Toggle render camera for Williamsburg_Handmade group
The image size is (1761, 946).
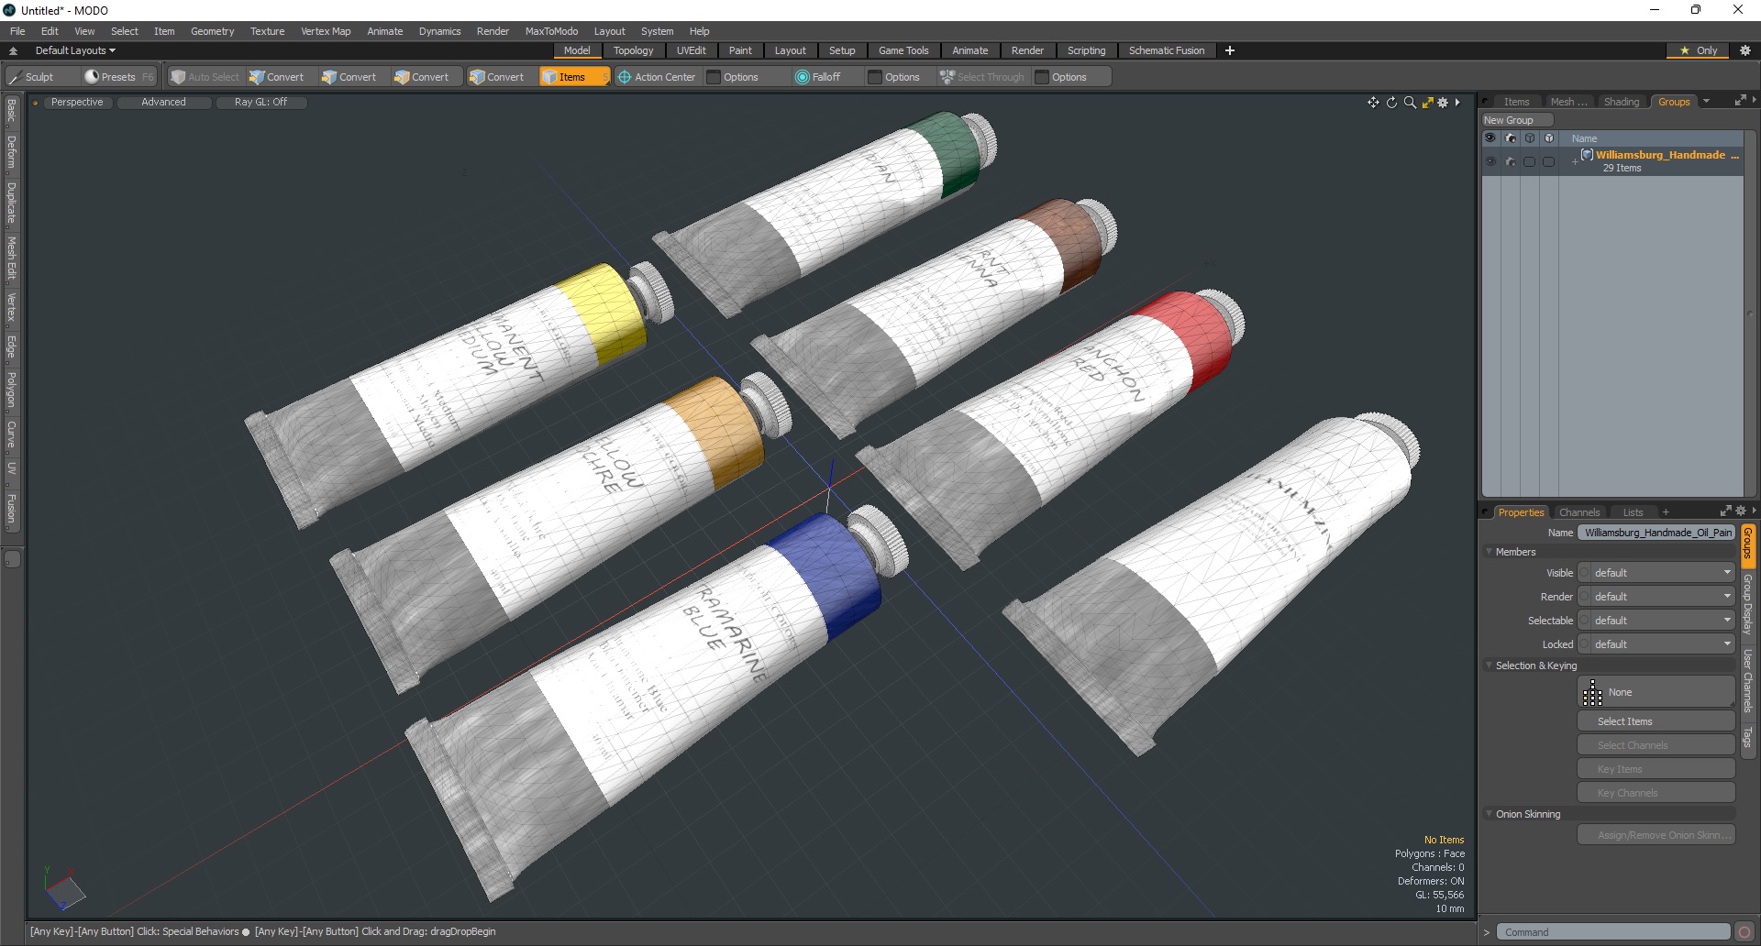point(1511,161)
